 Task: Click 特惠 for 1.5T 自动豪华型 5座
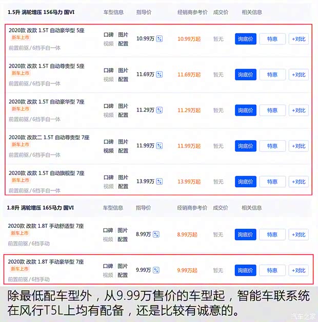click(272, 39)
